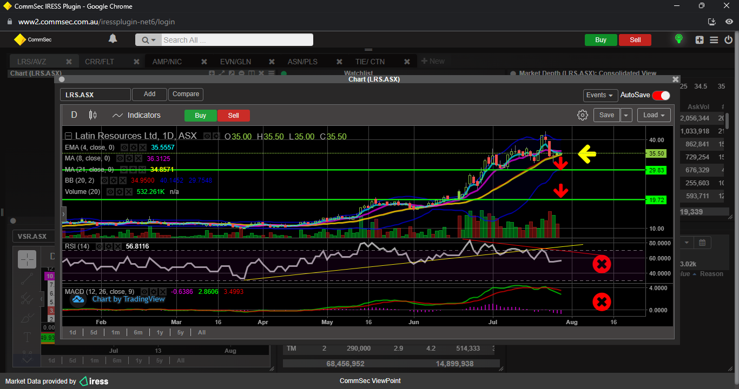The image size is (739, 389).
Task: Remove the Volume (20) indicator
Action: [129, 192]
